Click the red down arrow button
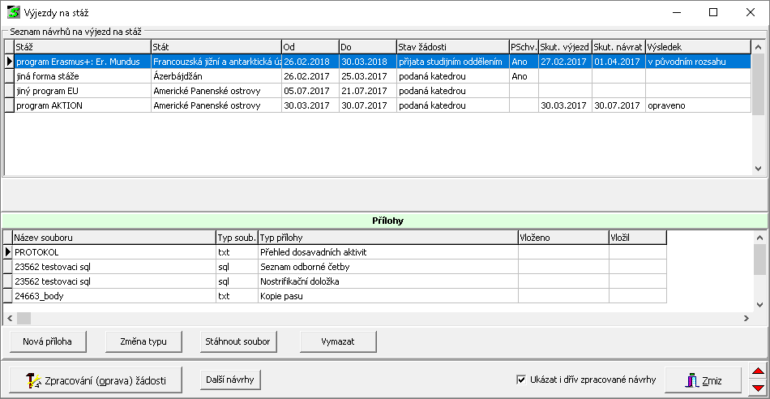 coord(758,387)
